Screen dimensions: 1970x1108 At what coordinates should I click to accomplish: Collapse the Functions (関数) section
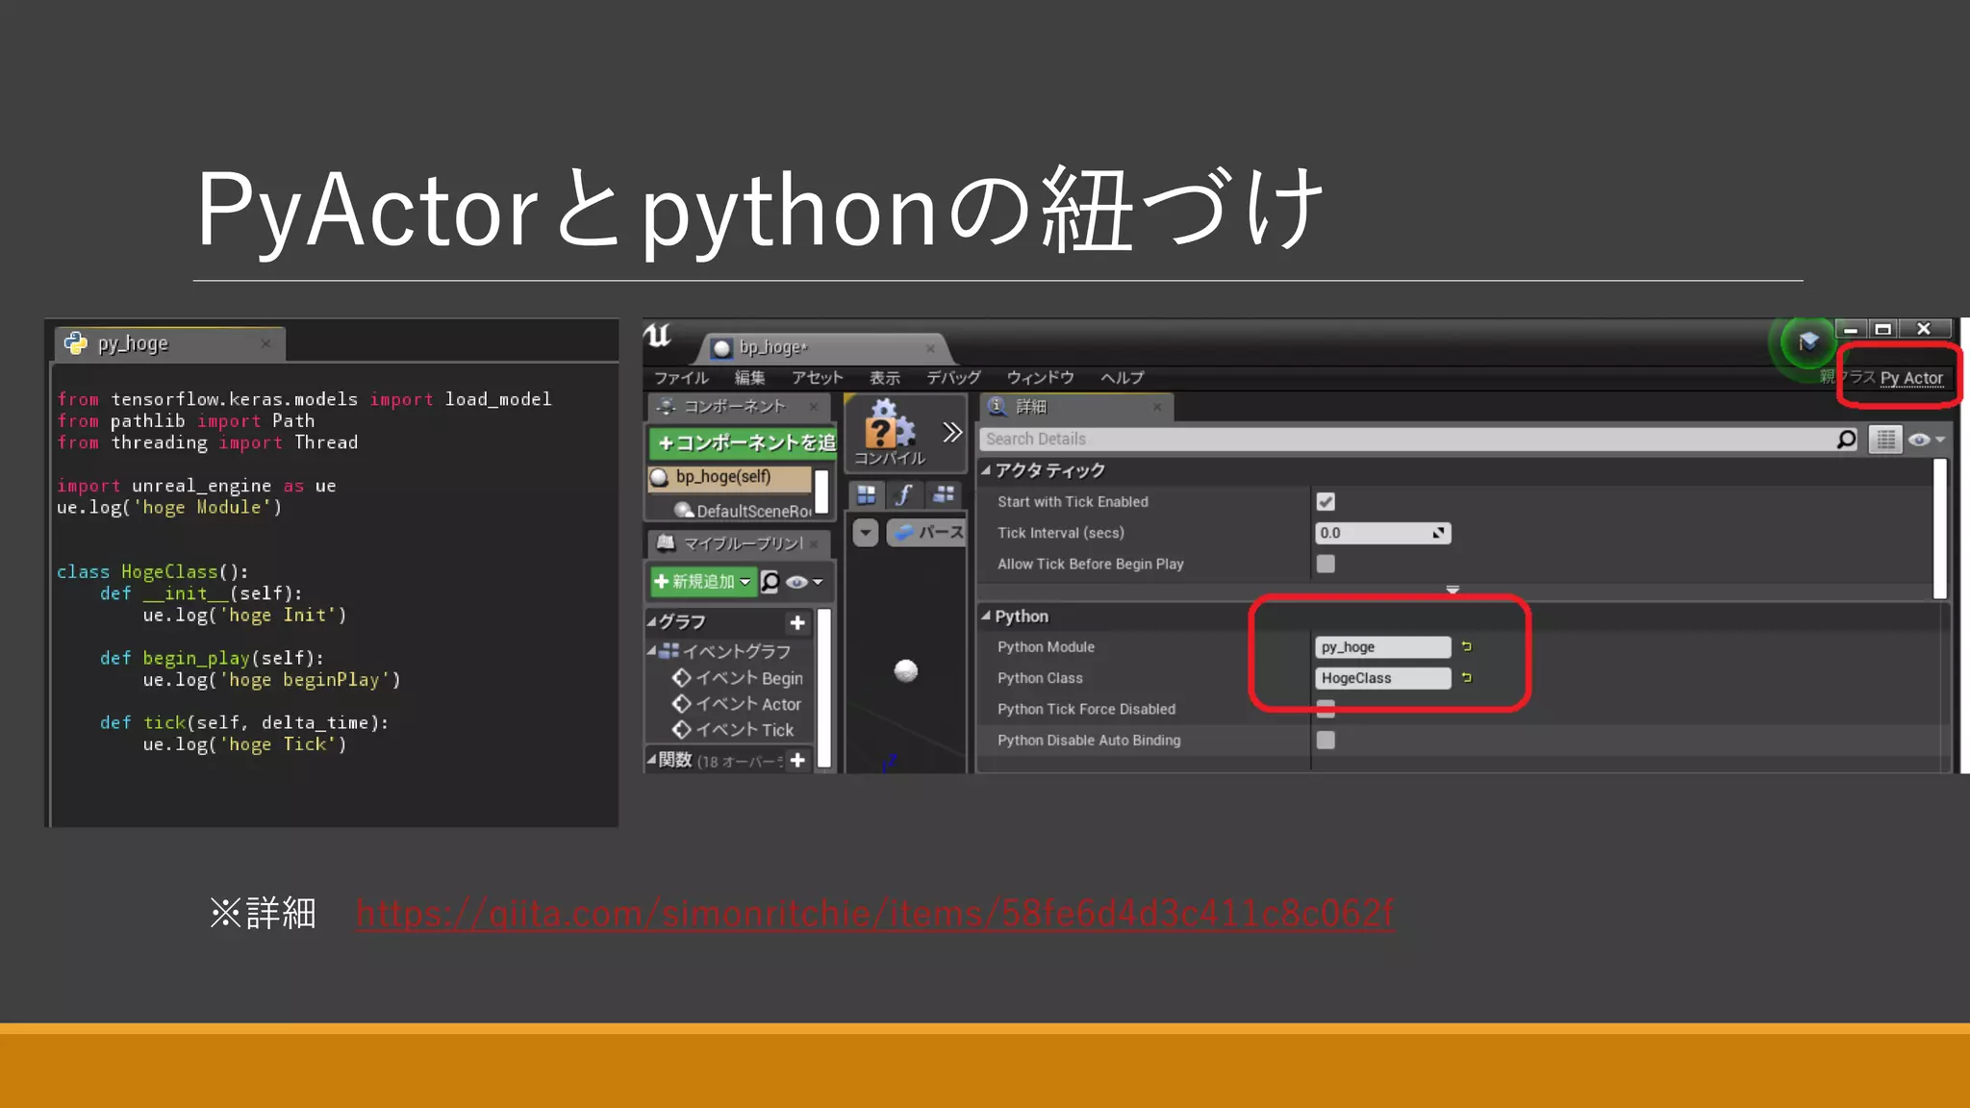pos(651,760)
